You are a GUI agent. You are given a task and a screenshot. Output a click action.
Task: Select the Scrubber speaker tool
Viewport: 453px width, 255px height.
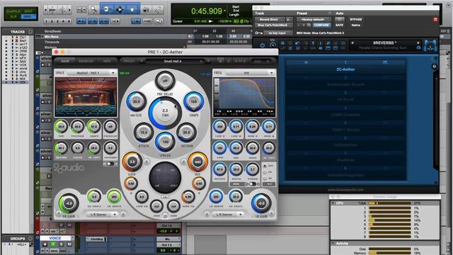coord(147,9)
